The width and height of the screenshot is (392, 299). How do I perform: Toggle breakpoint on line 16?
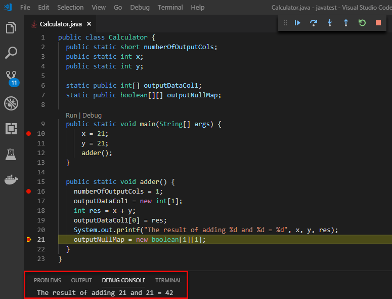[x=28, y=191]
